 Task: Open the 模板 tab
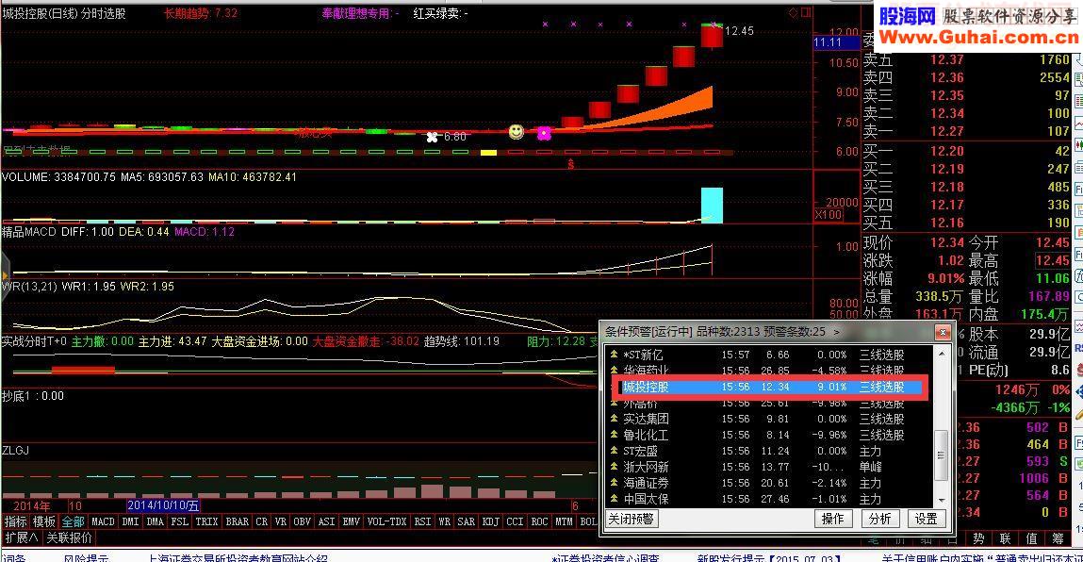44,521
